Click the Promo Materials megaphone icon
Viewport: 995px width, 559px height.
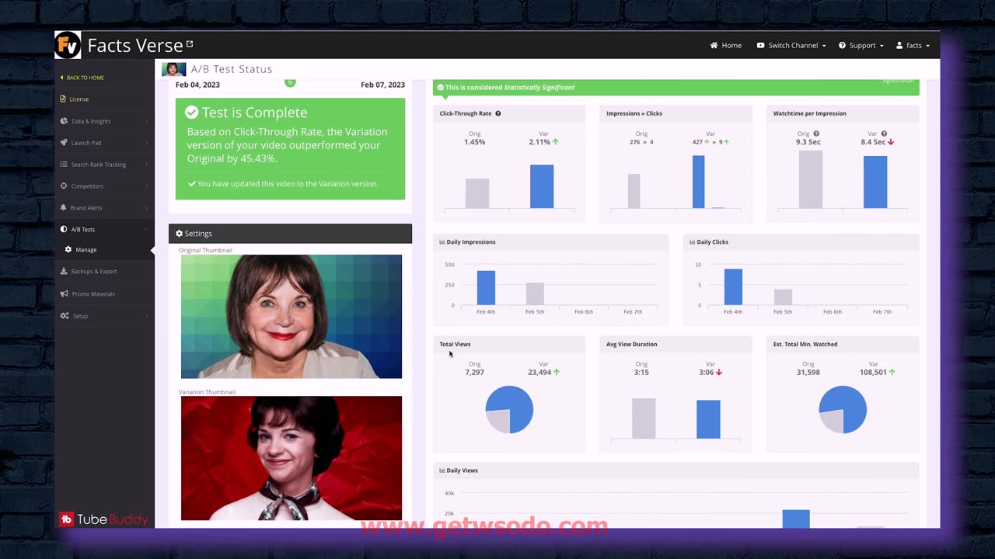click(64, 293)
